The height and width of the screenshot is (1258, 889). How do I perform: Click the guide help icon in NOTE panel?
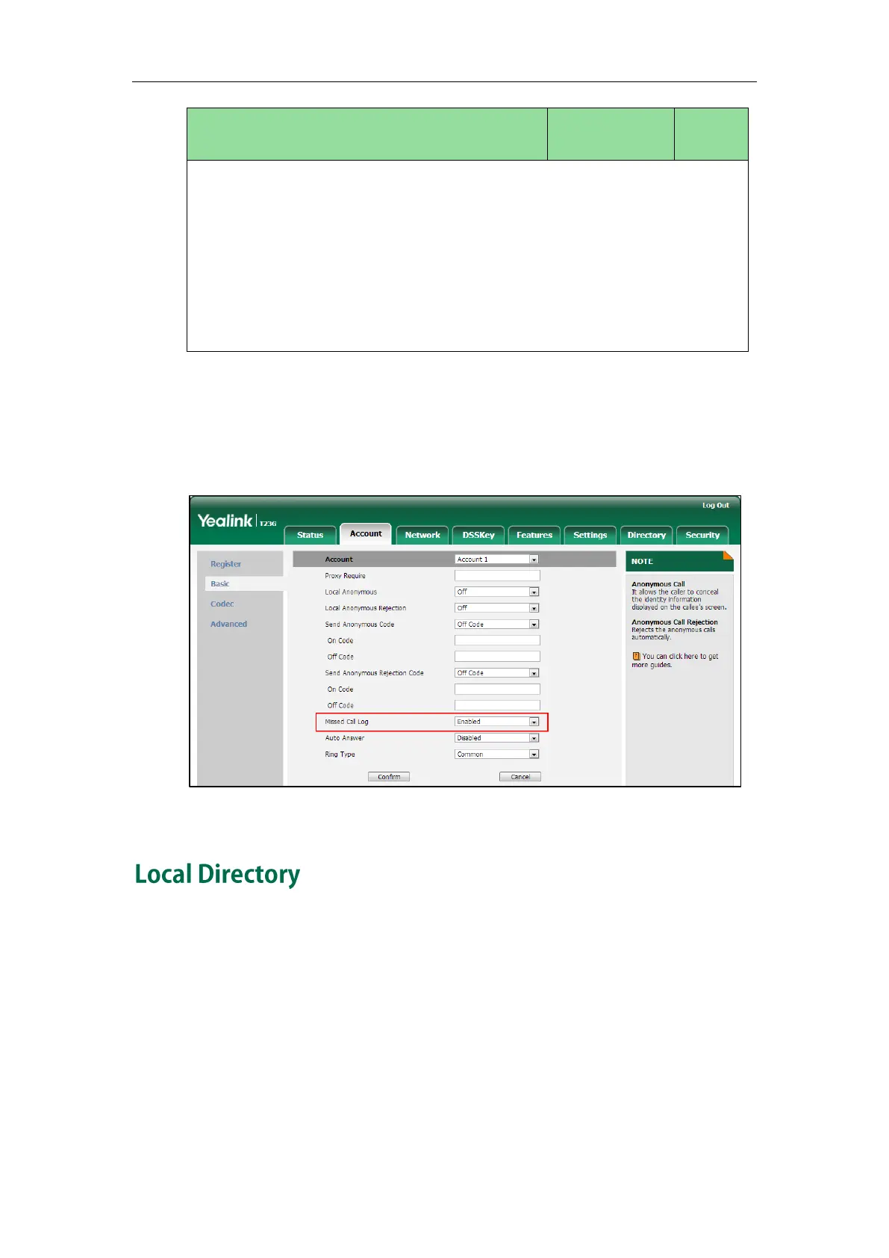pos(636,657)
